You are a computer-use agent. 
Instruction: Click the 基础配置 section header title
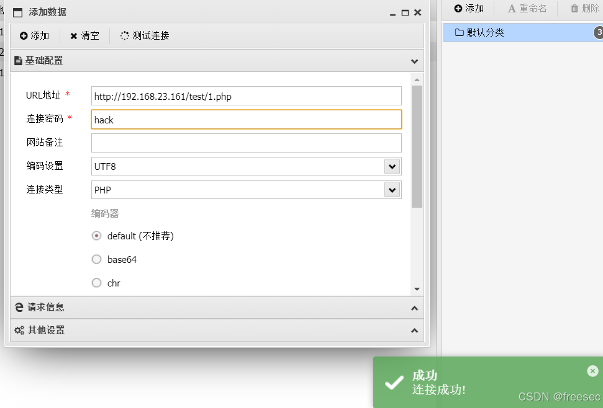click(44, 61)
